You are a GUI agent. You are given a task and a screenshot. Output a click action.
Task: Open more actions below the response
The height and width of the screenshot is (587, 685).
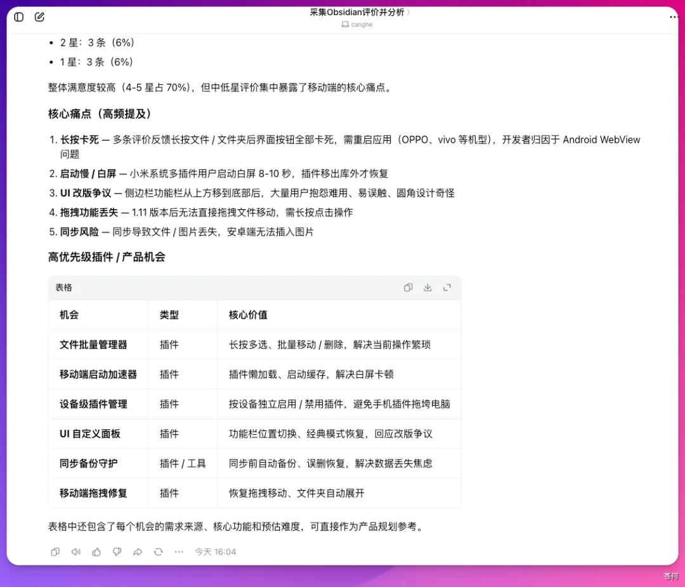tap(179, 552)
